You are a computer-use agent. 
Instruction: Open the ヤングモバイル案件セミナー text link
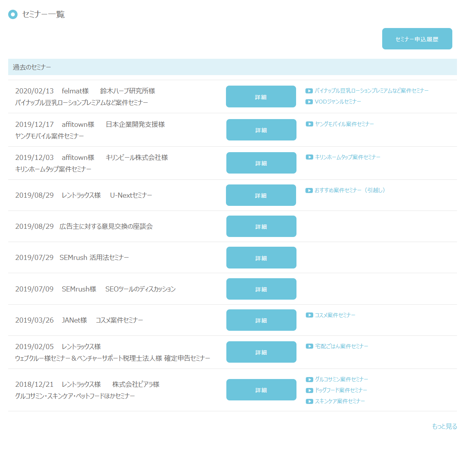[344, 124]
